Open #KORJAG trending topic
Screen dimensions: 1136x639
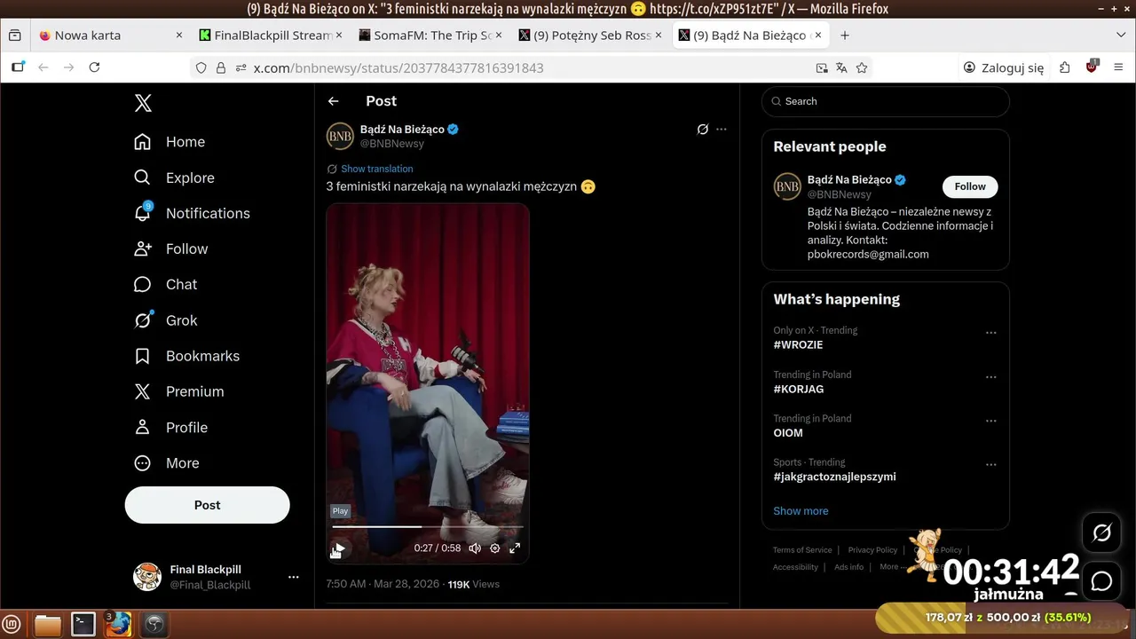(x=798, y=390)
